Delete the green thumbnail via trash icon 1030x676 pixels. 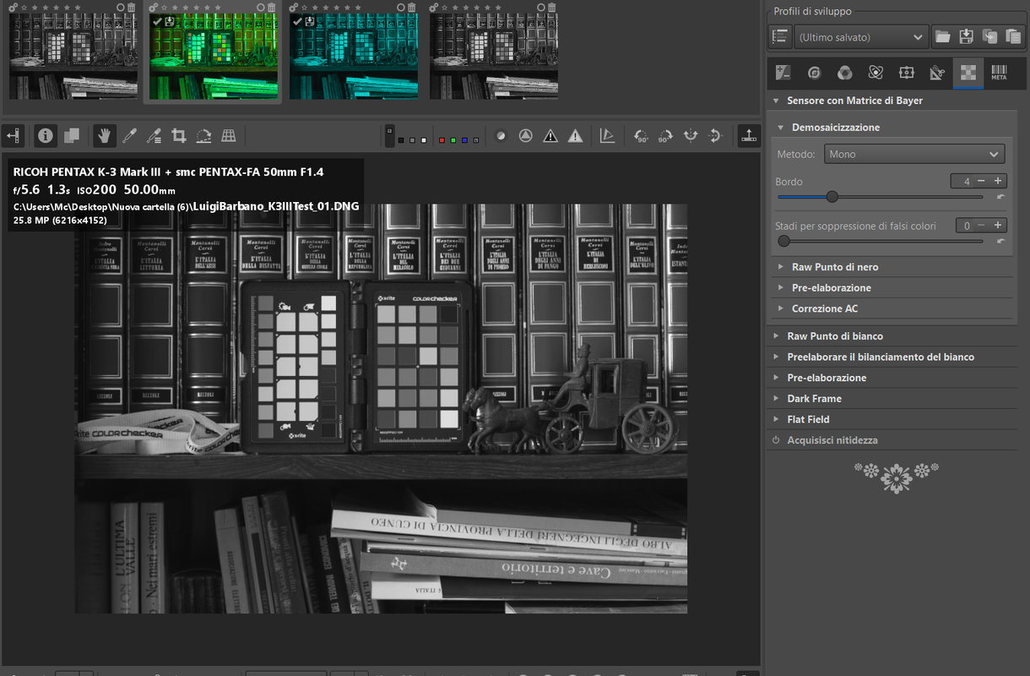click(272, 8)
